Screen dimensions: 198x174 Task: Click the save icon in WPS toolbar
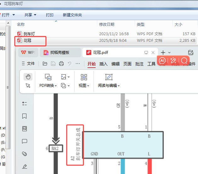[53, 64]
